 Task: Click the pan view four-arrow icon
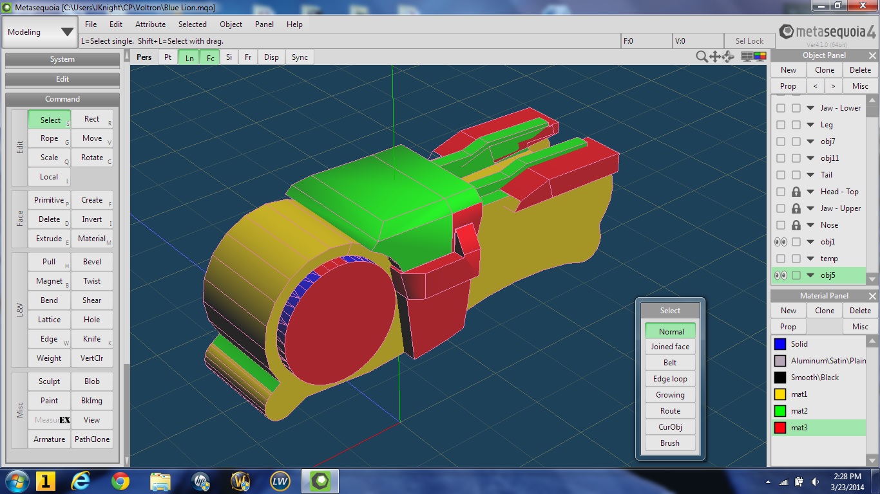715,57
